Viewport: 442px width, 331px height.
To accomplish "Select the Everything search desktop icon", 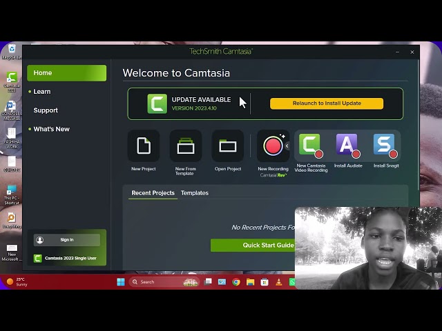I will click(x=12, y=221).
